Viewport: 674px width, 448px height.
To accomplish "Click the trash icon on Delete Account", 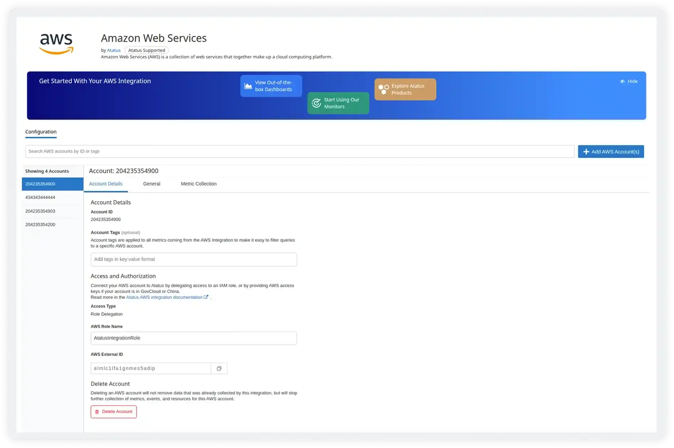I will point(97,411).
